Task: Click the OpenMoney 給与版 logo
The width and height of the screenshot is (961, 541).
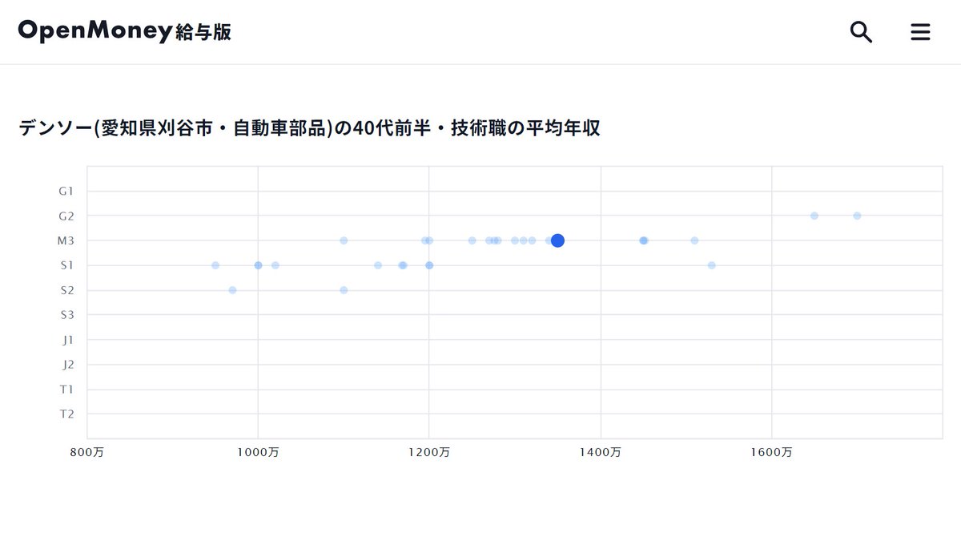Action: click(x=125, y=31)
